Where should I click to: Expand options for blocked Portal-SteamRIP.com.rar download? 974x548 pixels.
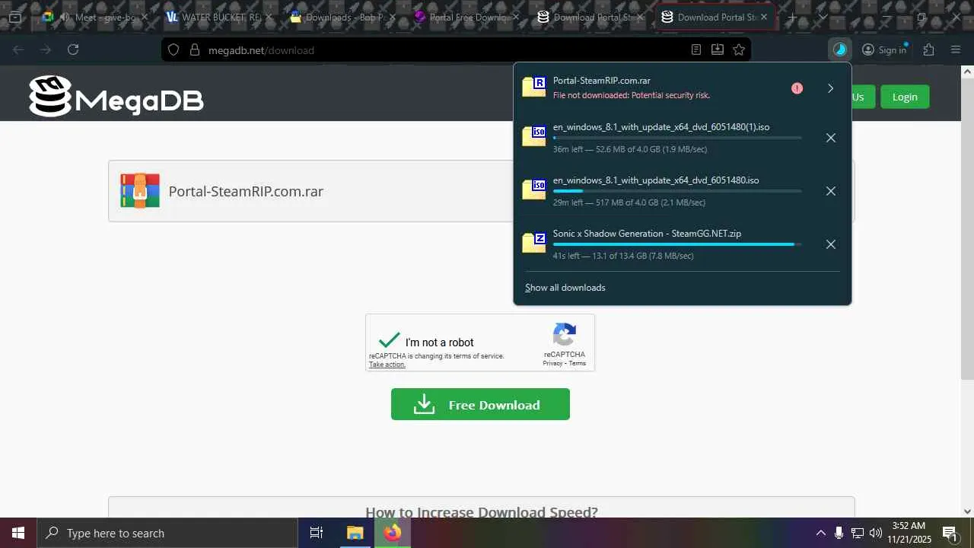[830, 88]
